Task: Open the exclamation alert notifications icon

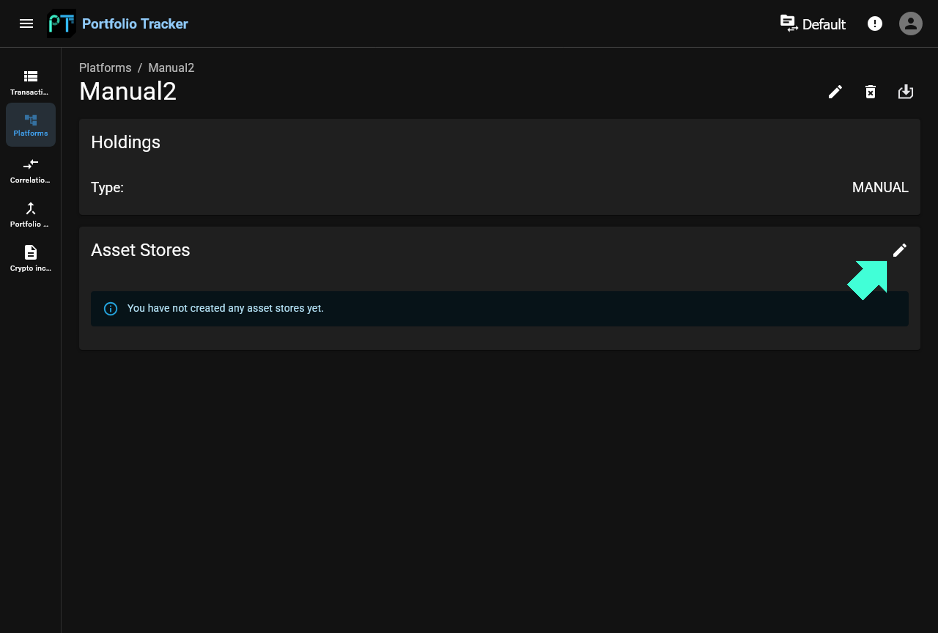Action: coord(875,24)
